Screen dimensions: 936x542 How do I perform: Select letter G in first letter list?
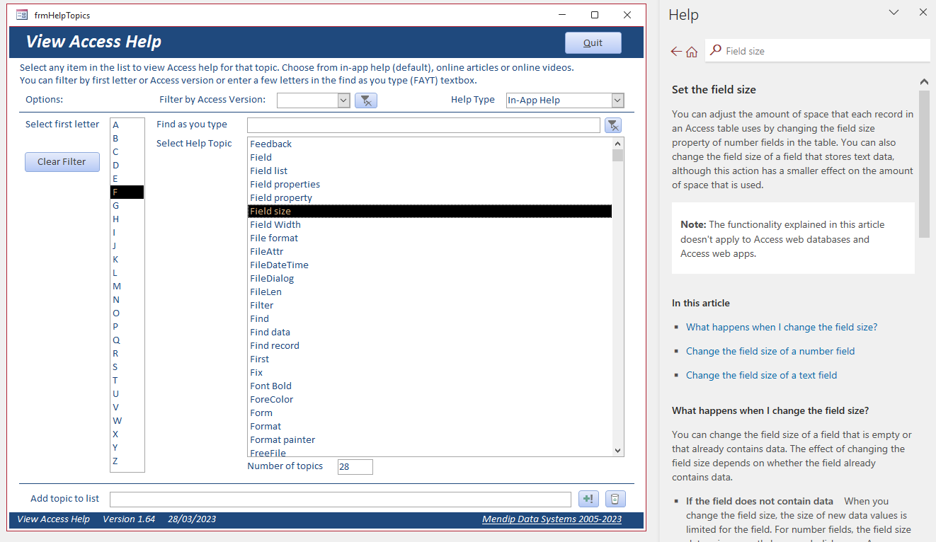[127, 206]
